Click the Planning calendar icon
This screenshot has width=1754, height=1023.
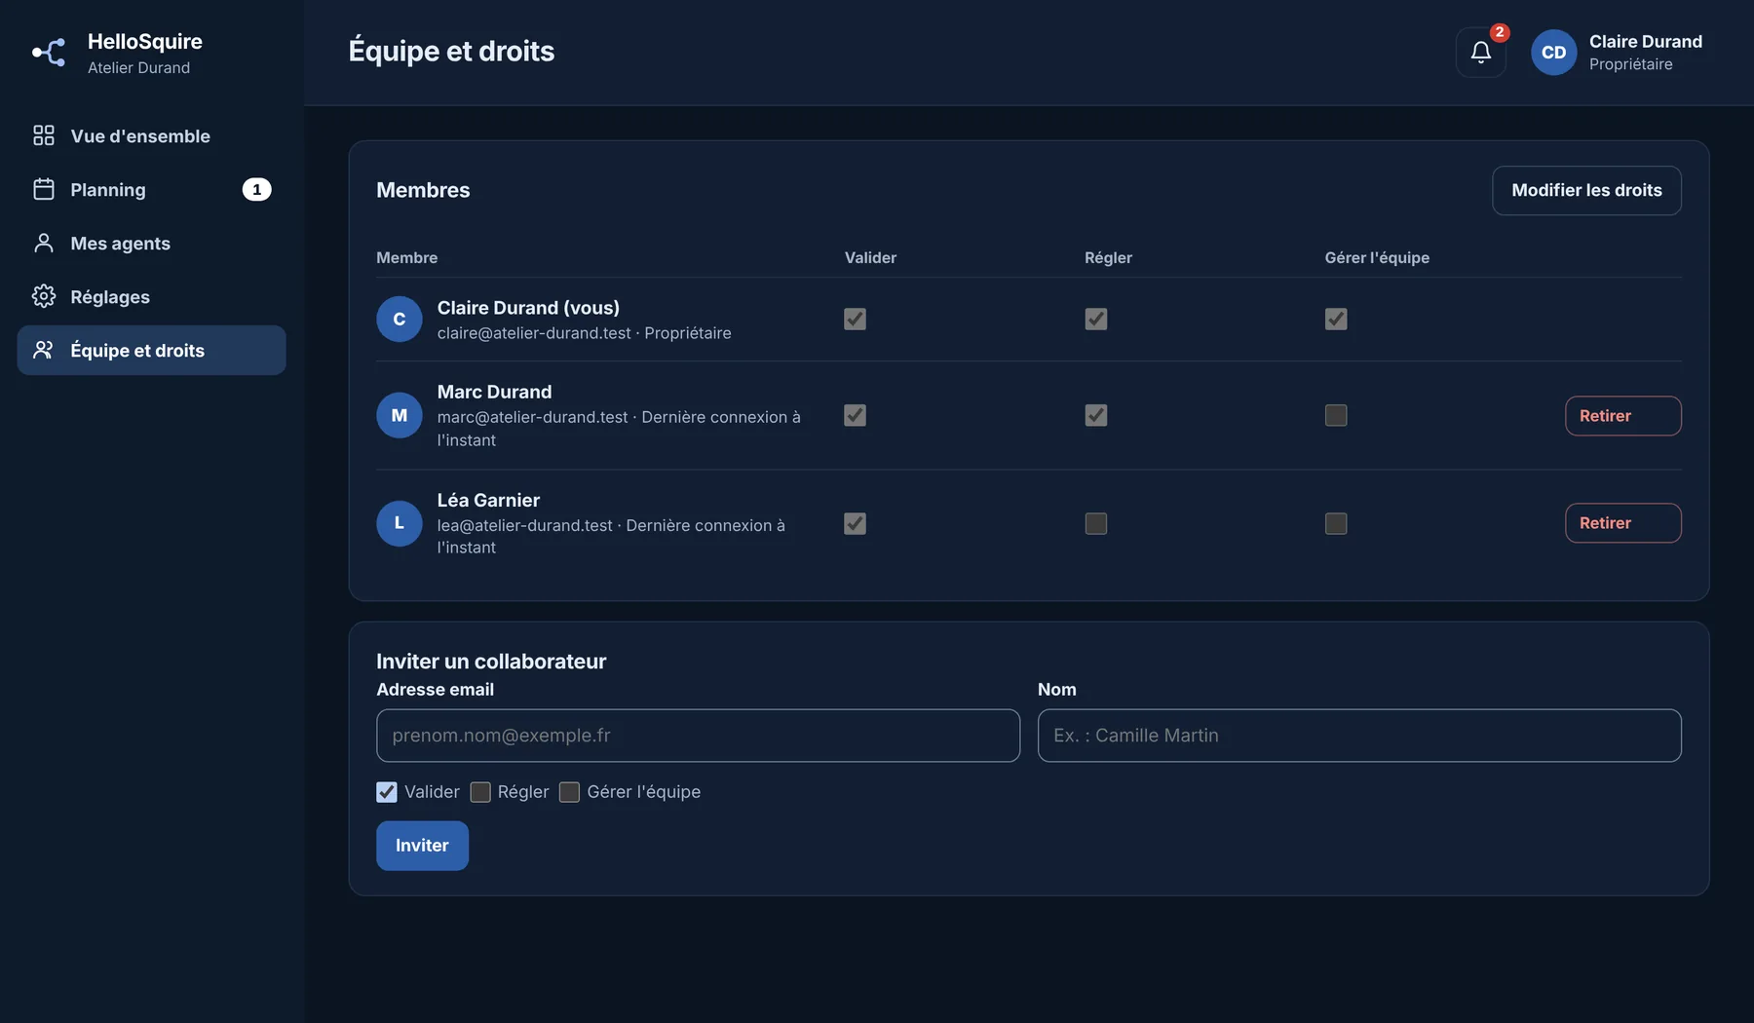44,189
